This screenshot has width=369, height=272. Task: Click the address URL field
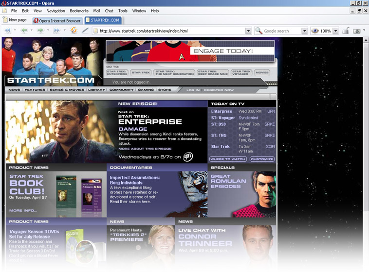[x=172, y=31]
